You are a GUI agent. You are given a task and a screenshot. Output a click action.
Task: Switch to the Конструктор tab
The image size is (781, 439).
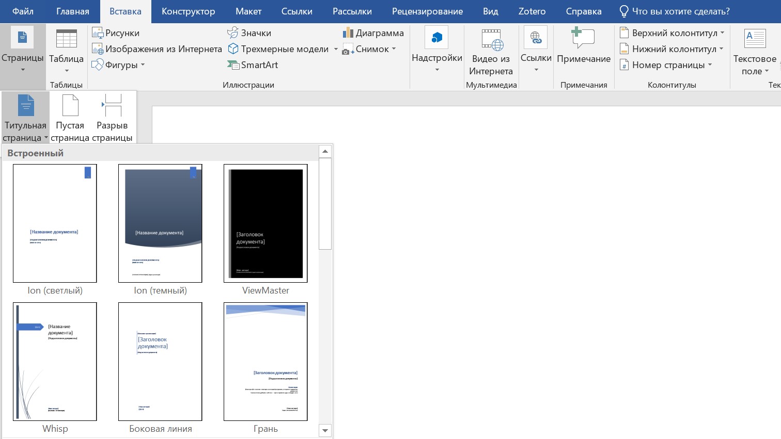coord(188,11)
